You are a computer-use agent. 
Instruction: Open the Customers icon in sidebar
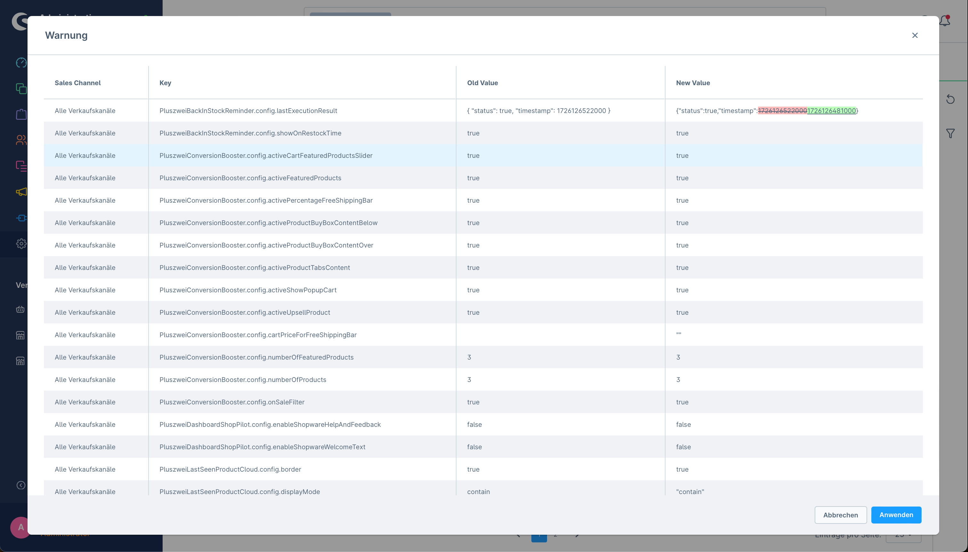coord(21,140)
